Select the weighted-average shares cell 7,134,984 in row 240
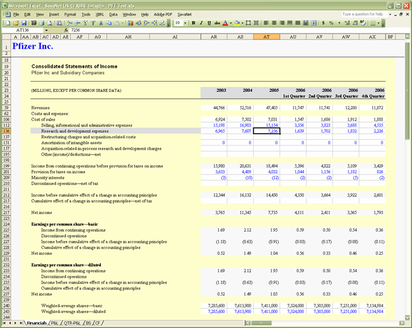The width and height of the screenshot is (412, 328). (372, 306)
